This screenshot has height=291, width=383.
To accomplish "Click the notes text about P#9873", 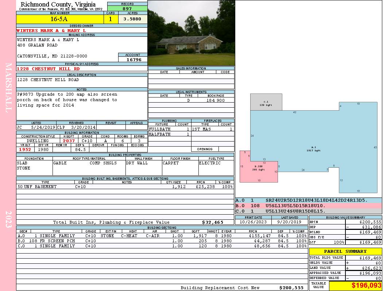I will (x=67, y=100).
